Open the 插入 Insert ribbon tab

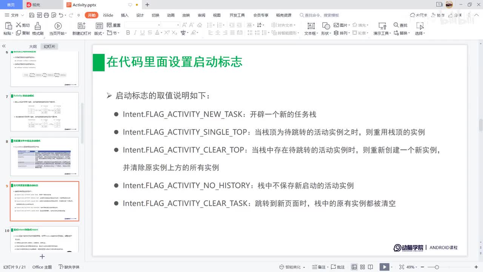click(x=125, y=15)
